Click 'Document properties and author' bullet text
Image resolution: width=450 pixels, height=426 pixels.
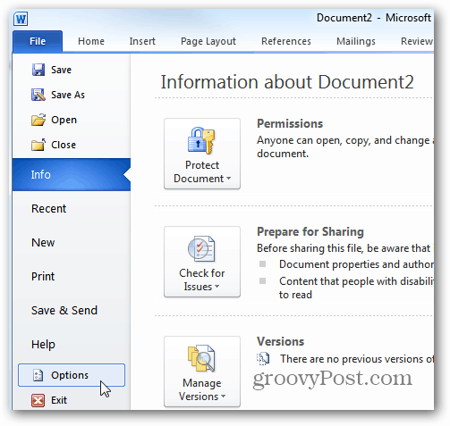click(x=356, y=264)
